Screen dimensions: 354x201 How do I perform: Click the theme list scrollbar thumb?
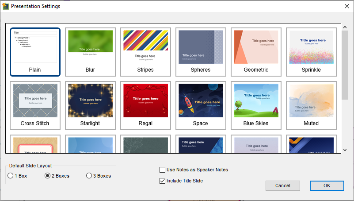[345, 65]
